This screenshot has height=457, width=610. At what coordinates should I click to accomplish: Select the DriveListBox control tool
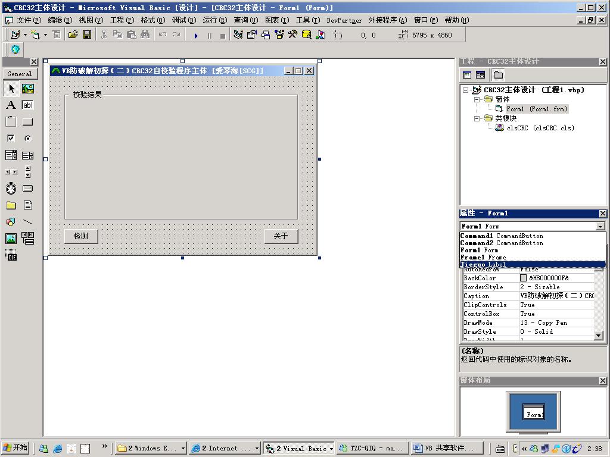pyautogui.click(x=27, y=189)
